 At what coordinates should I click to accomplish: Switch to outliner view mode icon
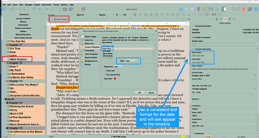pos(233,9)
